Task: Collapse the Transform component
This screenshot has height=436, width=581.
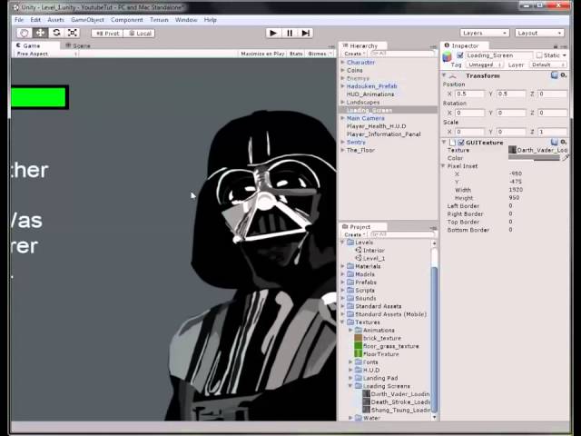Action: [x=444, y=75]
